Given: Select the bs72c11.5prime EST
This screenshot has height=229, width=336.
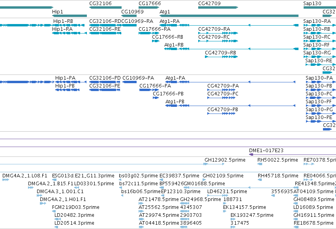Looking at the screenshot, I should (120, 188).
